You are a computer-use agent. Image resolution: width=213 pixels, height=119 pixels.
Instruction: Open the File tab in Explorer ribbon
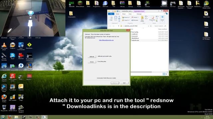[x=111, y=14]
